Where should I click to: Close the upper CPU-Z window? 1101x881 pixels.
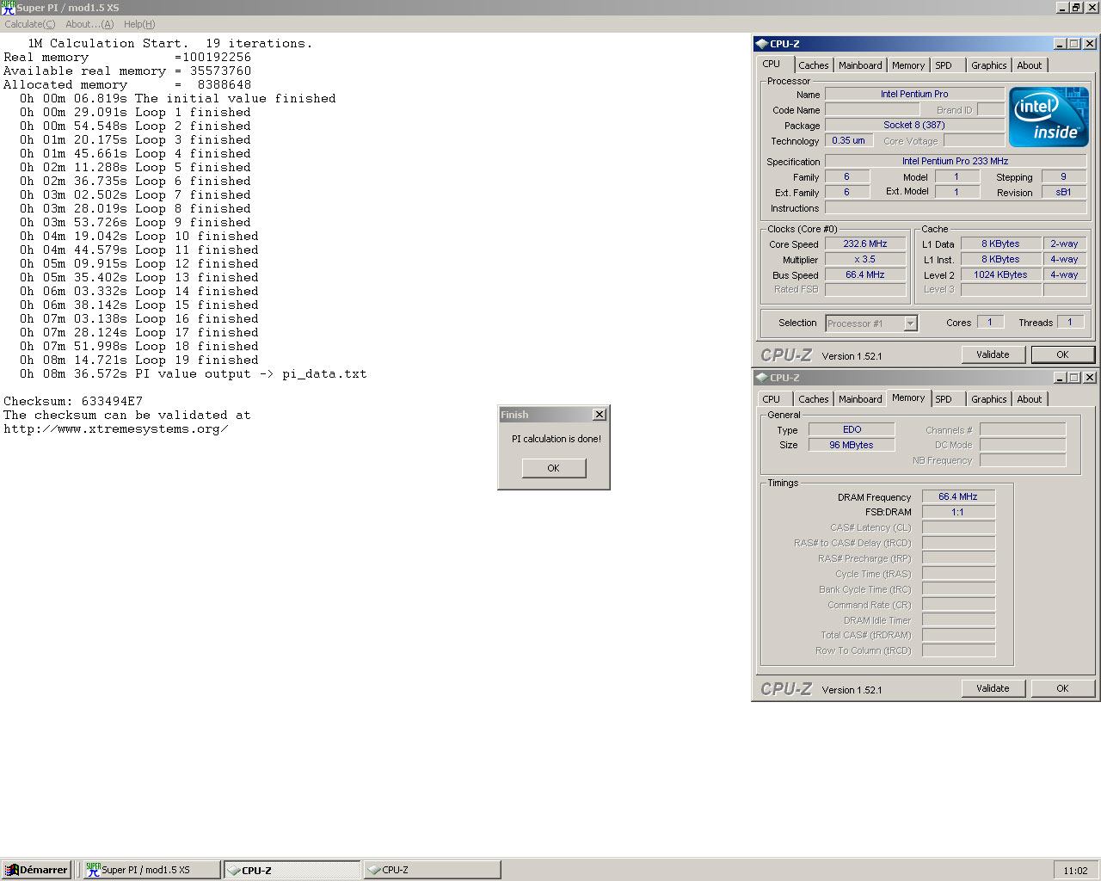(1090, 43)
